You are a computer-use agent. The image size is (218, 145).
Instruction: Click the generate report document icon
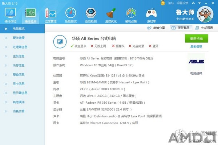pos(197,28)
